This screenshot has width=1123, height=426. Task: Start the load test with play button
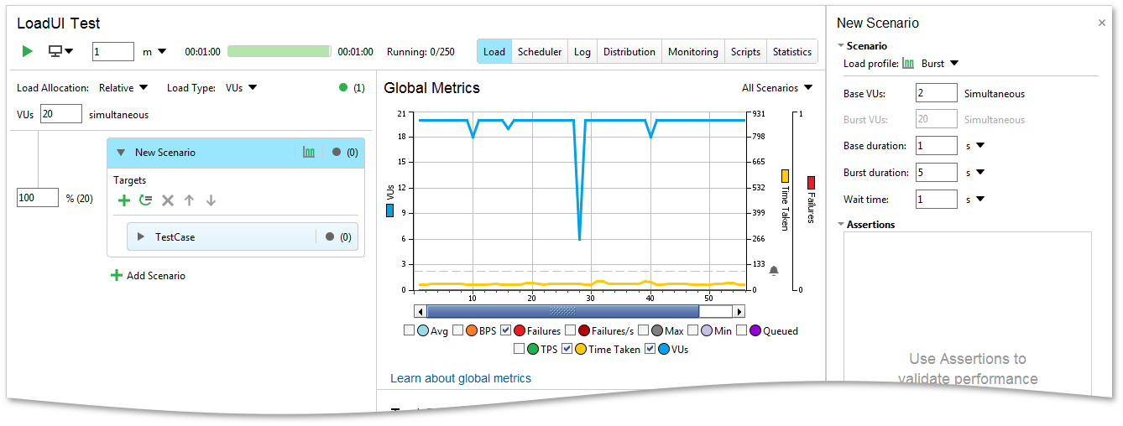pos(28,52)
